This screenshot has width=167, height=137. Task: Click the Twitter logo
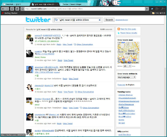pyautogui.click(x=38, y=20)
